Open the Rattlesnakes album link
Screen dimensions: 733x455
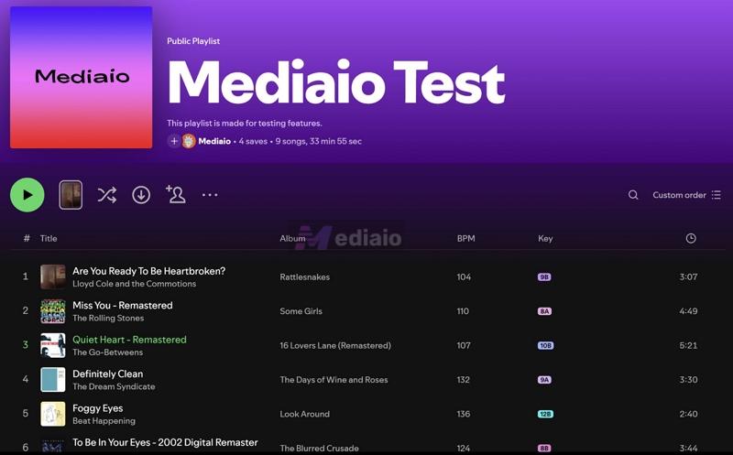(x=304, y=277)
